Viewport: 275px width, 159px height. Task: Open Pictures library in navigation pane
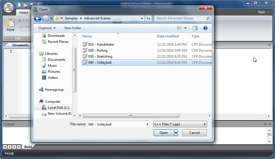pos(54,72)
